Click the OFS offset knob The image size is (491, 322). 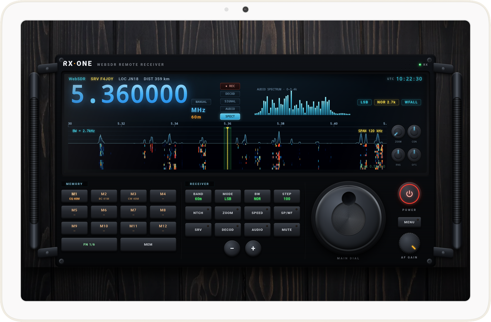coord(414,155)
